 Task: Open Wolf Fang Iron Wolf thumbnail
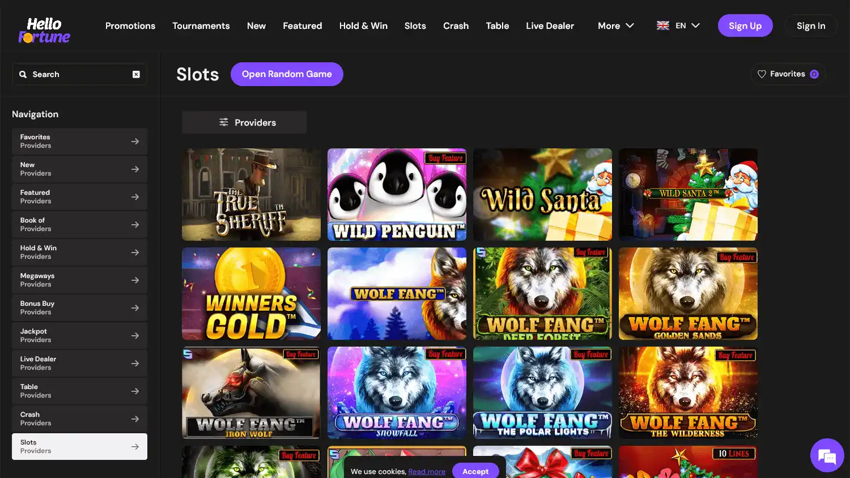(251, 393)
